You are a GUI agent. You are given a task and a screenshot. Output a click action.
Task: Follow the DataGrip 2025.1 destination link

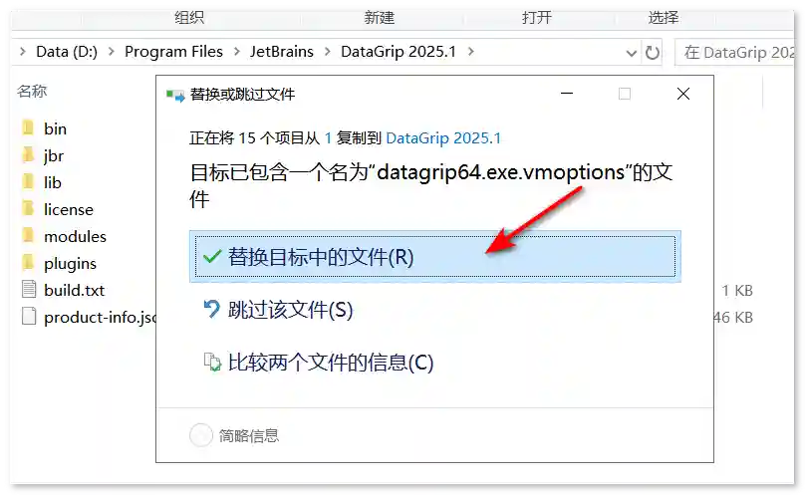443,138
